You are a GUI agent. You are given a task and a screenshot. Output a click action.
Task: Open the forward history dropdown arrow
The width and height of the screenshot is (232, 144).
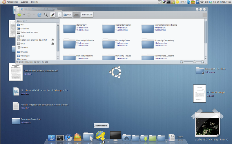tap(34, 15)
